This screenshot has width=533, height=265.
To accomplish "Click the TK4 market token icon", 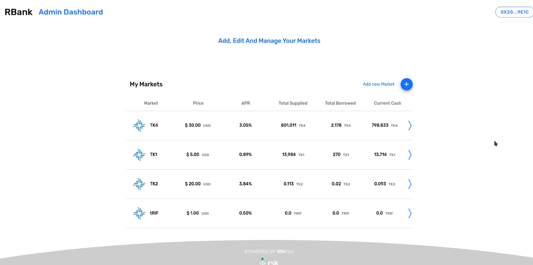I will tap(139, 126).
